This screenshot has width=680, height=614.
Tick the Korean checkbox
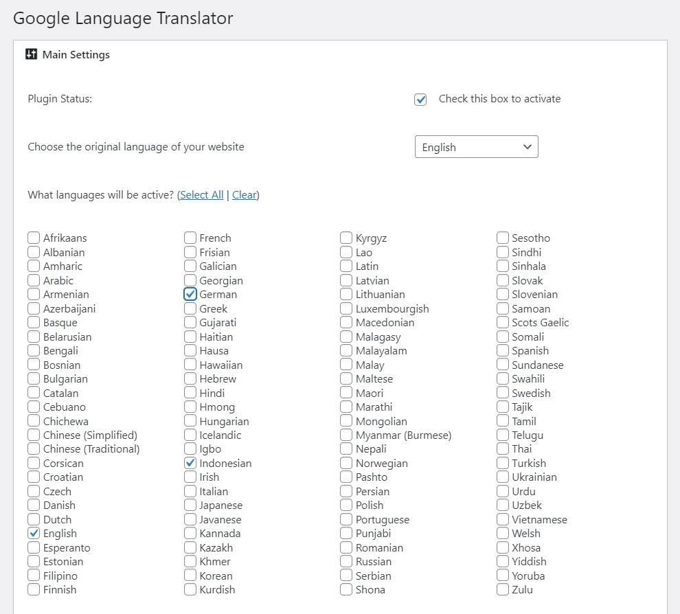coord(190,576)
